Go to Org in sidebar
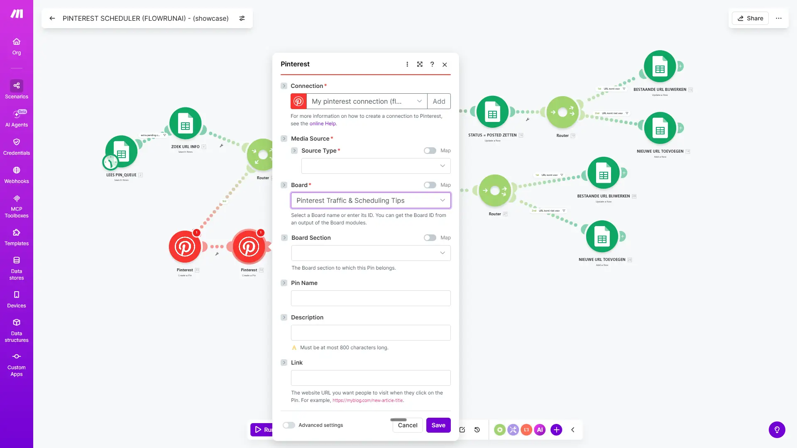Screen dimensions: 797x448 (17, 46)
